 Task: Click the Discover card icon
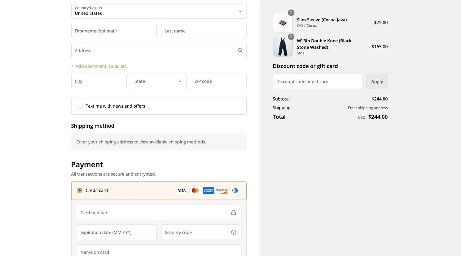pyautogui.click(x=222, y=190)
